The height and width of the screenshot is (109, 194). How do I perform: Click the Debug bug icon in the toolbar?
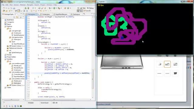pyautogui.click(x=50, y=8)
